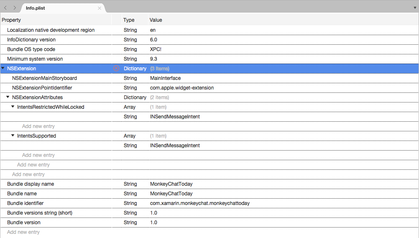Viewport: 419px width, 238px height.
Task: Collapse the IntentsSupported array
Action: pyautogui.click(x=13, y=135)
